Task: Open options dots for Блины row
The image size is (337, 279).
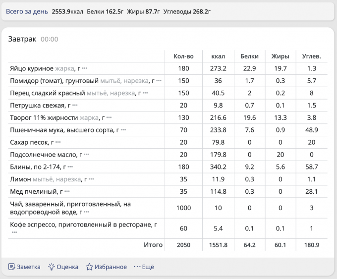Action: click(70, 167)
